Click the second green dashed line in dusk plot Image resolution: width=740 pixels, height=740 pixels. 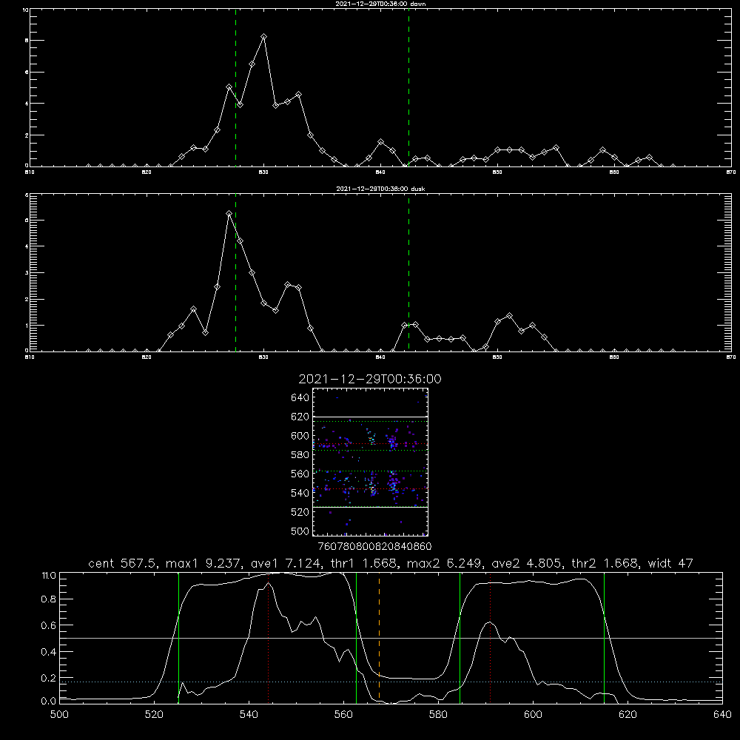coord(408,272)
